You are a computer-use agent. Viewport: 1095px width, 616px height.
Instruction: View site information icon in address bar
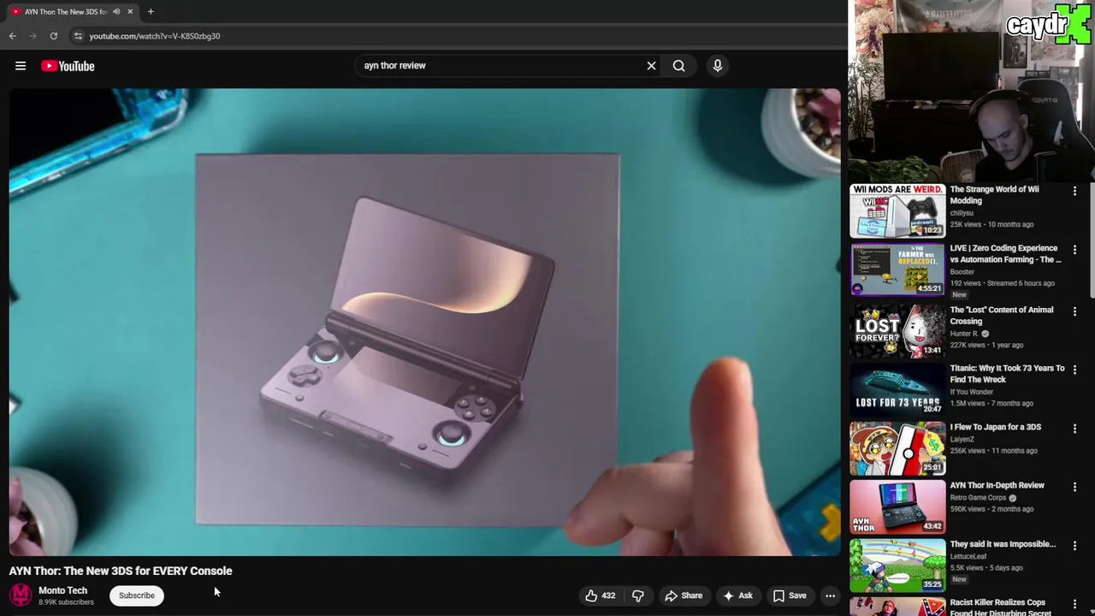(78, 36)
